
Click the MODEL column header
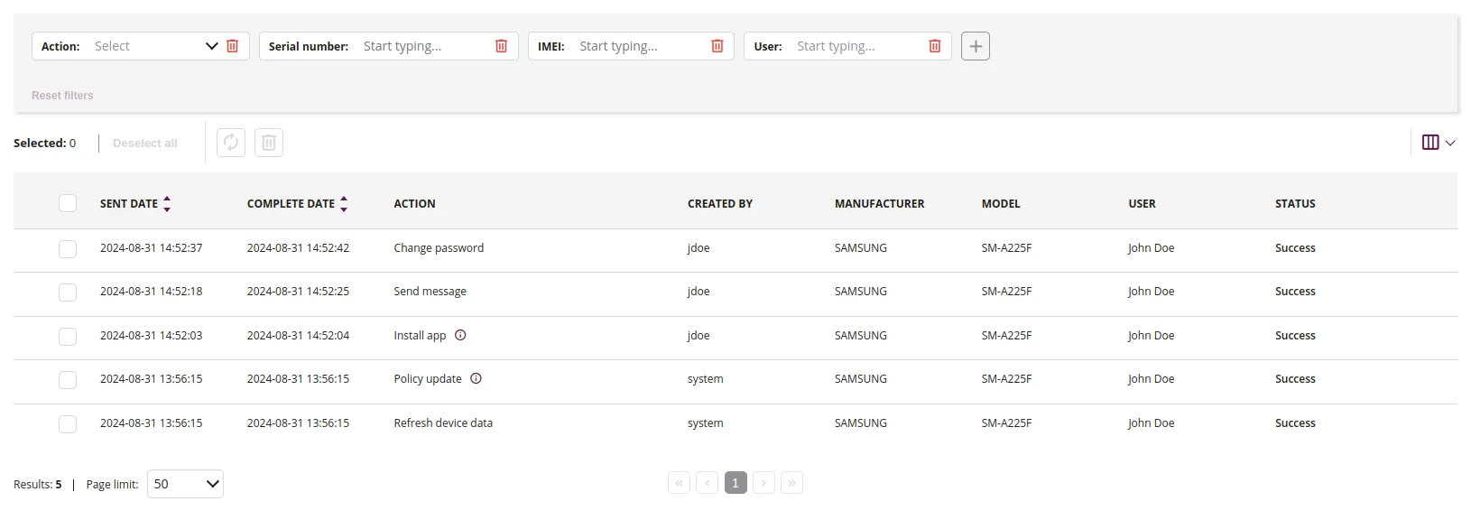point(1001,204)
